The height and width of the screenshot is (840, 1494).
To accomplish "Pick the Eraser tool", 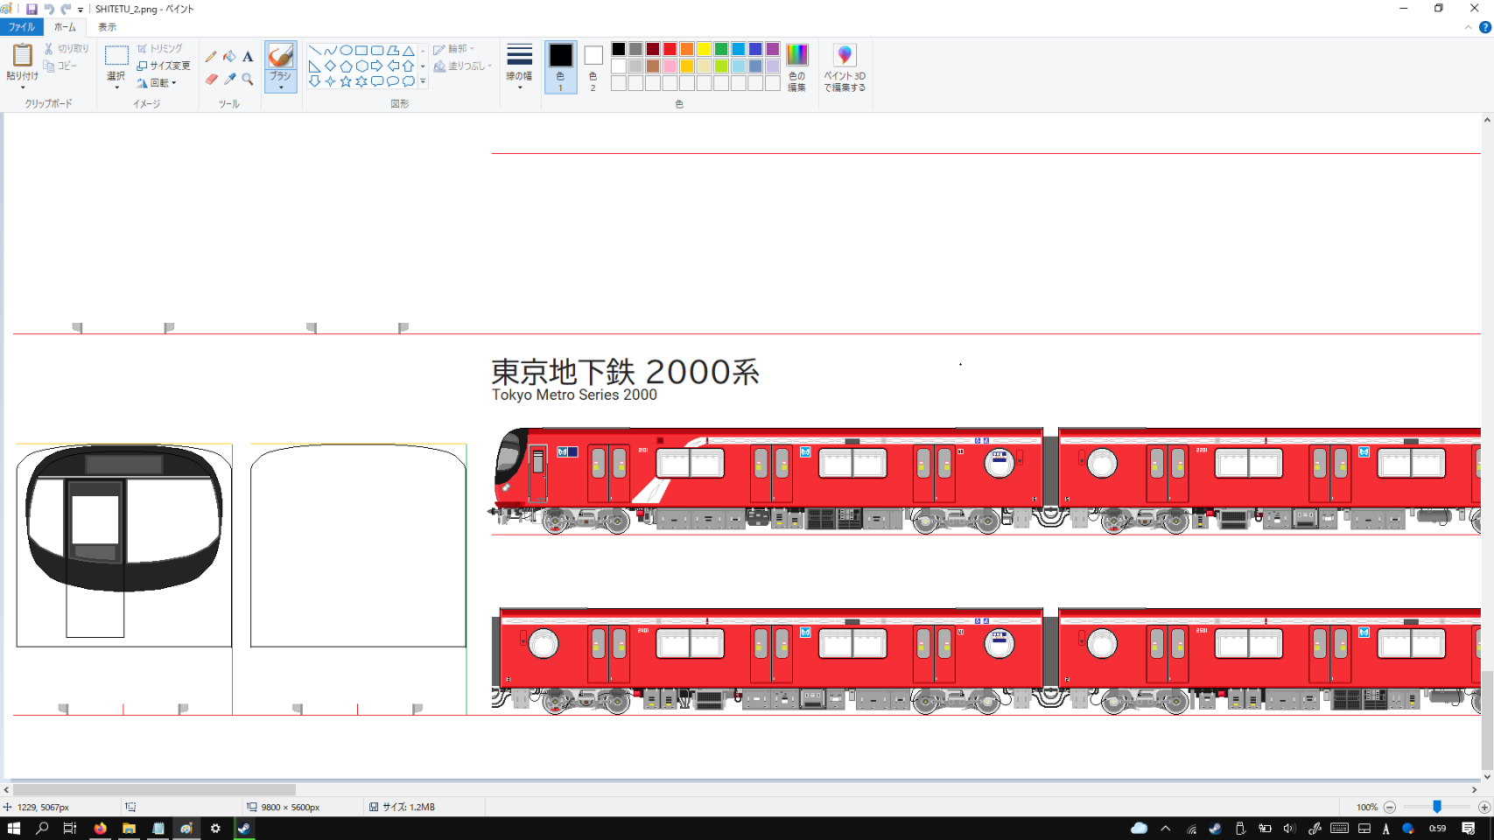I will (211, 80).
